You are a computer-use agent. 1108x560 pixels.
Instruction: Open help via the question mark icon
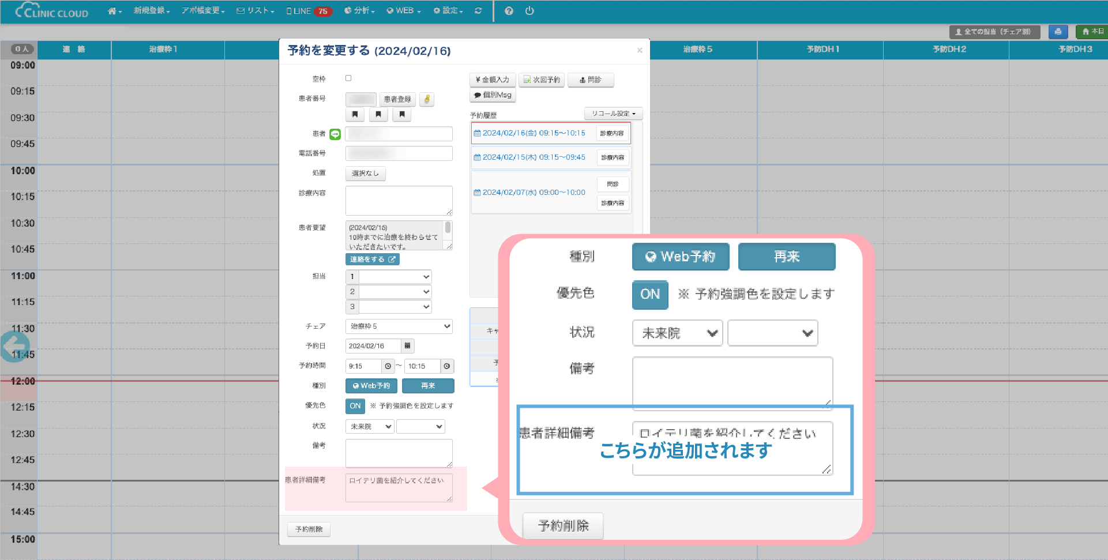509,11
